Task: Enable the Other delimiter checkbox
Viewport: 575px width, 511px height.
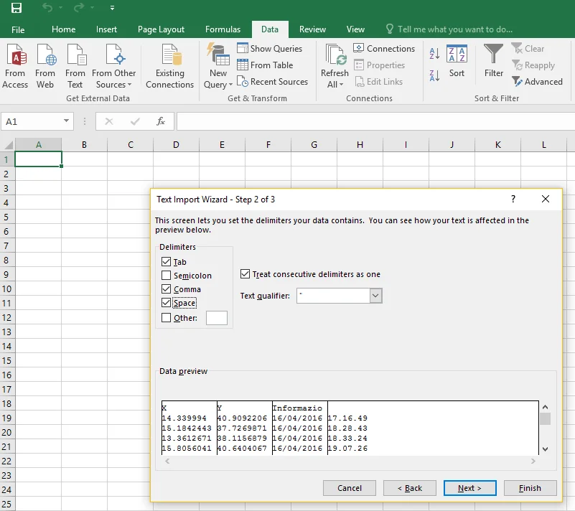Action: tap(166, 317)
